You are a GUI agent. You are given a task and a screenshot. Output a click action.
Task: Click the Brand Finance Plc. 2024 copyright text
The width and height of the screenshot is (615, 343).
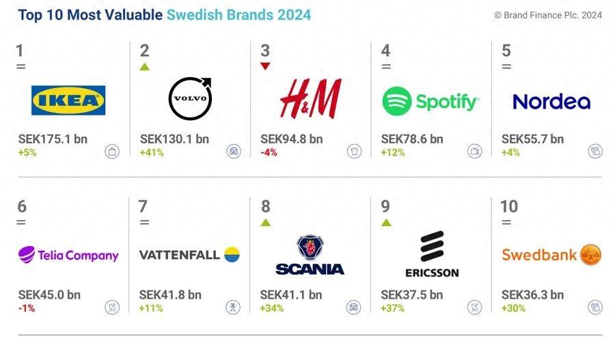tap(547, 15)
